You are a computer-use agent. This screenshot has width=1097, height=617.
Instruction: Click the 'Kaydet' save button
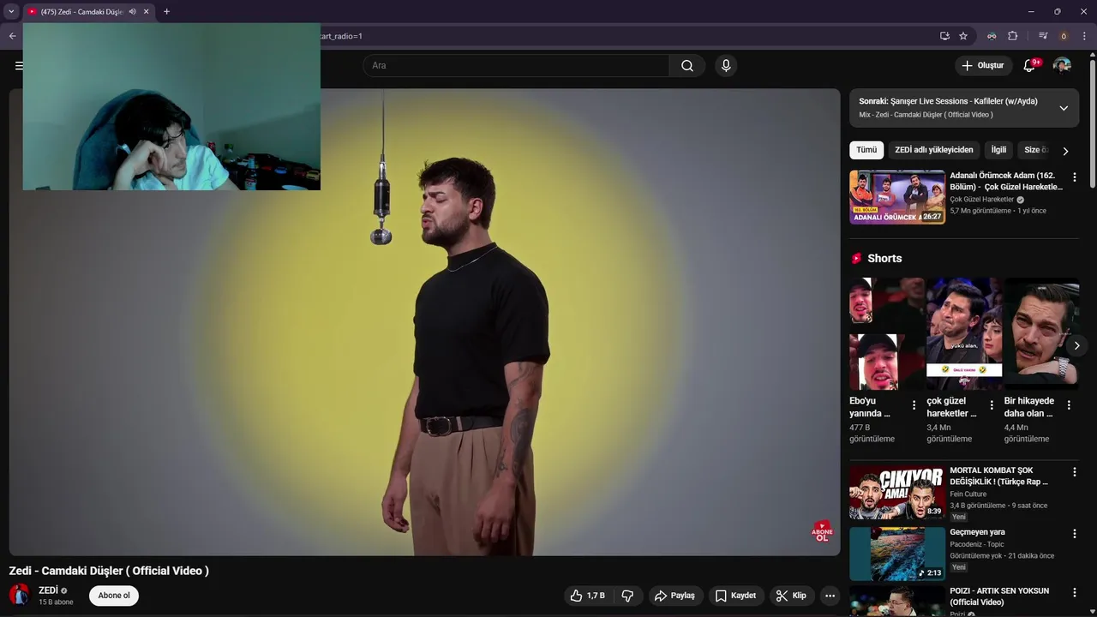tap(735, 596)
